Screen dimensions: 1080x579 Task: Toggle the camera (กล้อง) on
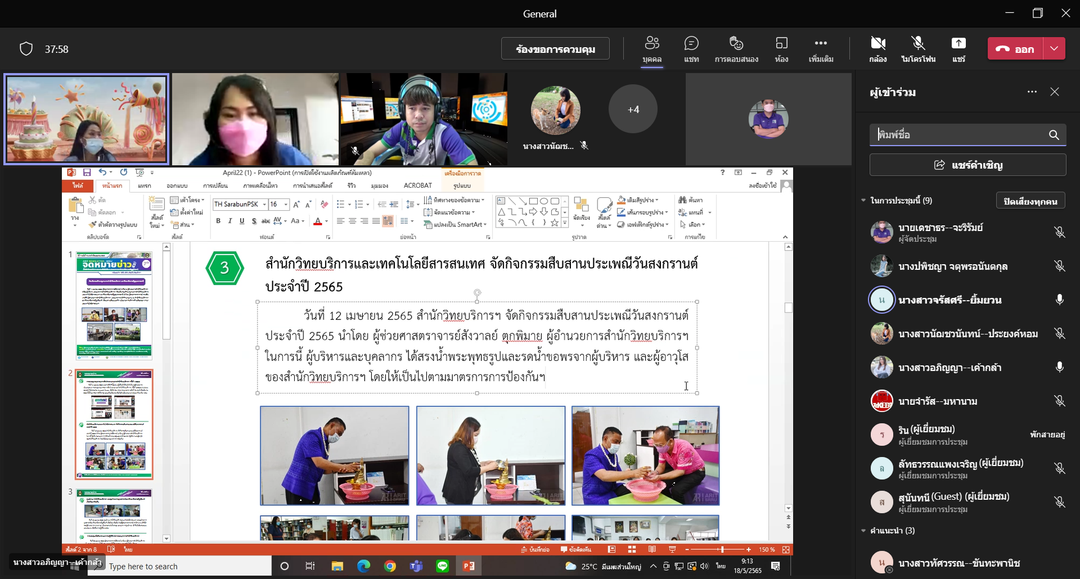click(x=877, y=49)
